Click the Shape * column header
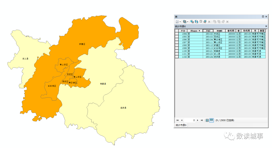Viewport: 272px width, 148px height. click(195, 31)
